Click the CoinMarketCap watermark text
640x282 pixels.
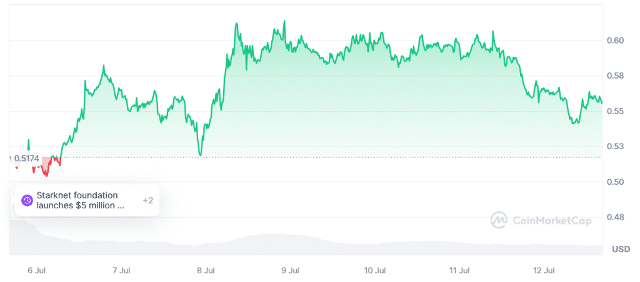[551, 220]
